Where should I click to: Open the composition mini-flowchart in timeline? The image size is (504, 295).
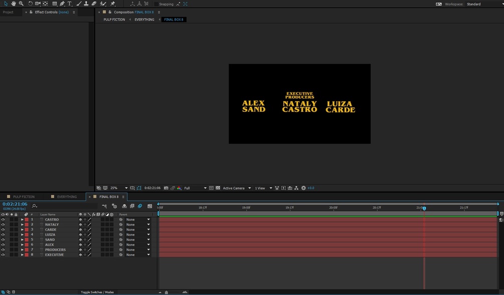[104, 206]
